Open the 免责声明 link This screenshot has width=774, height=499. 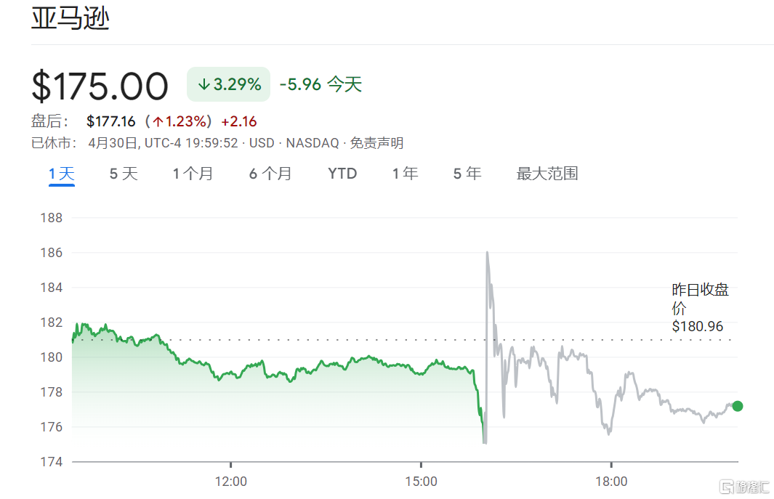[x=376, y=143]
